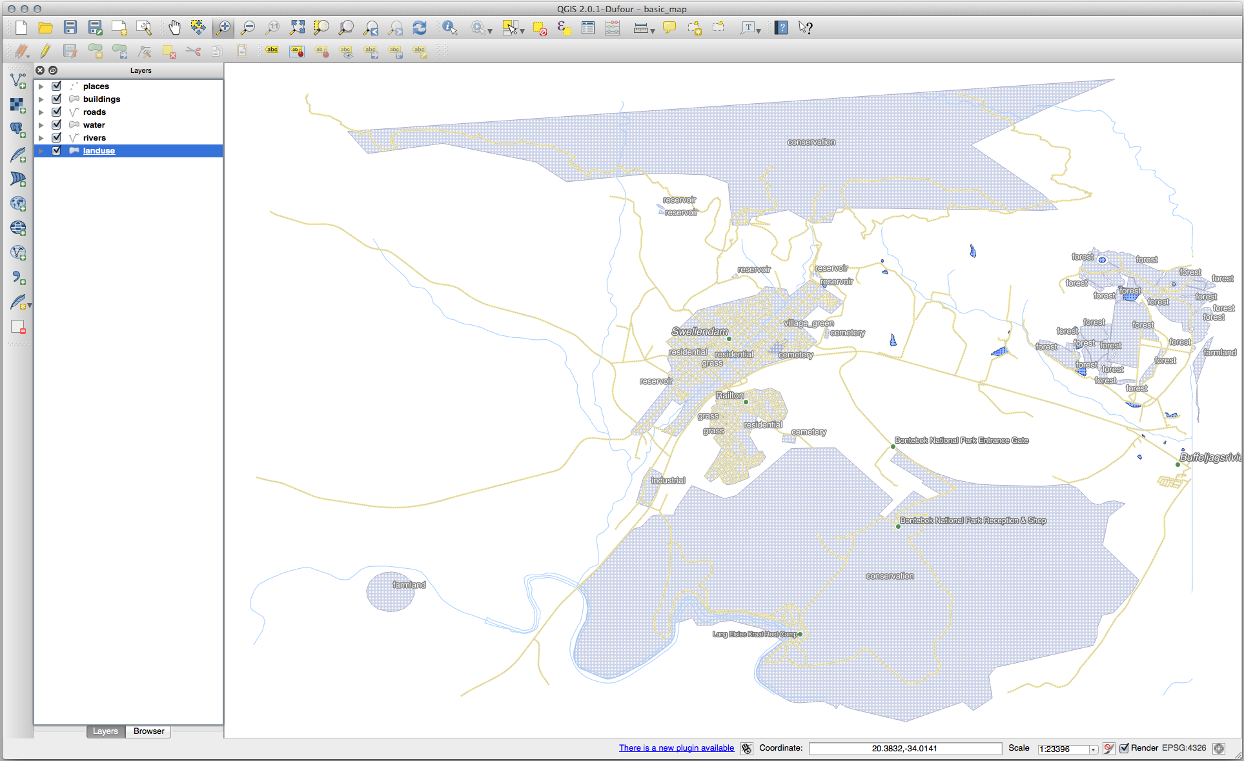Hide the roads layer via checkbox
Viewport: 1244px width, 761px height.
click(x=57, y=112)
